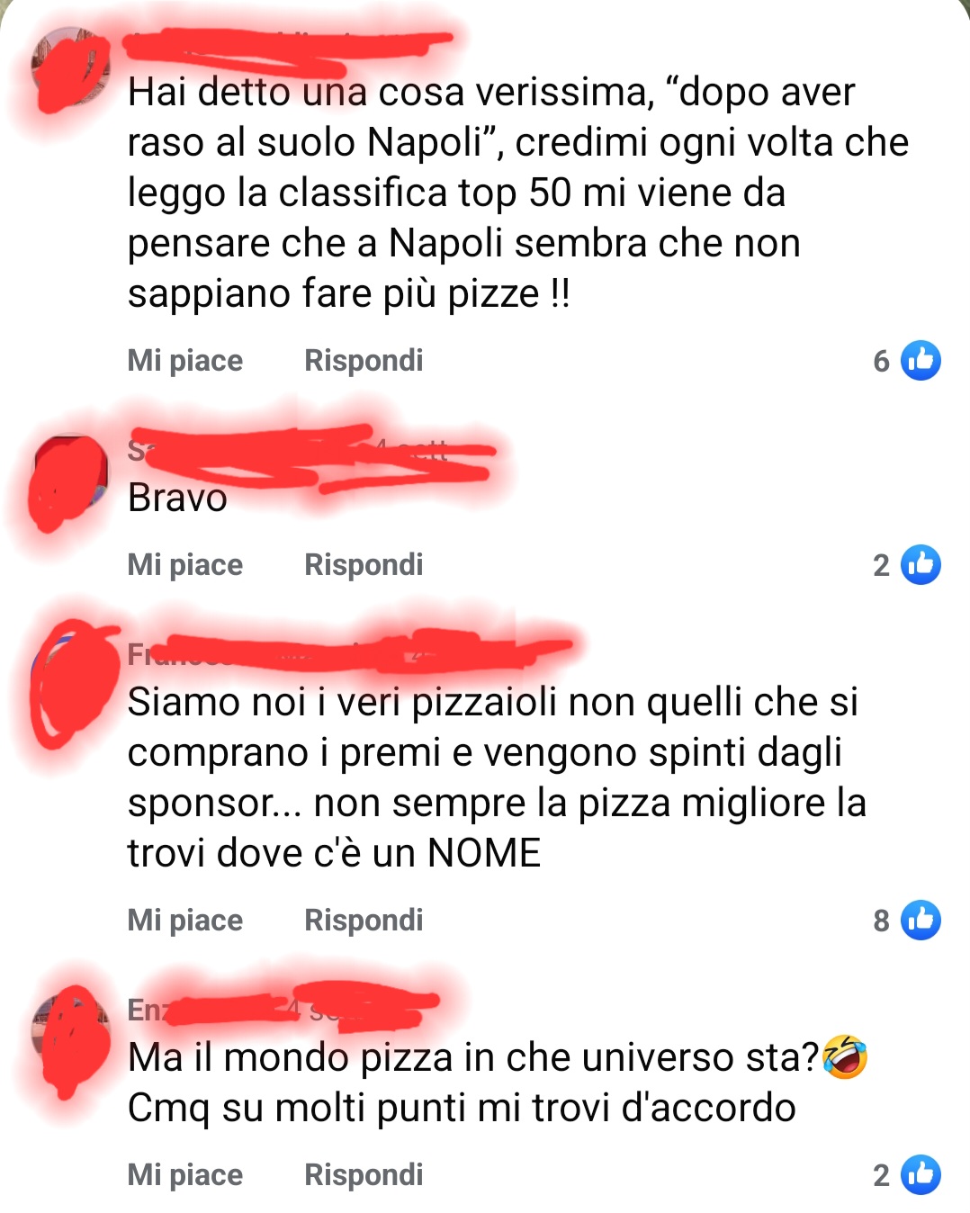The width and height of the screenshot is (970, 1213).
Task: Reply to the 'veri pizzaioli' comment
Action: (x=364, y=921)
